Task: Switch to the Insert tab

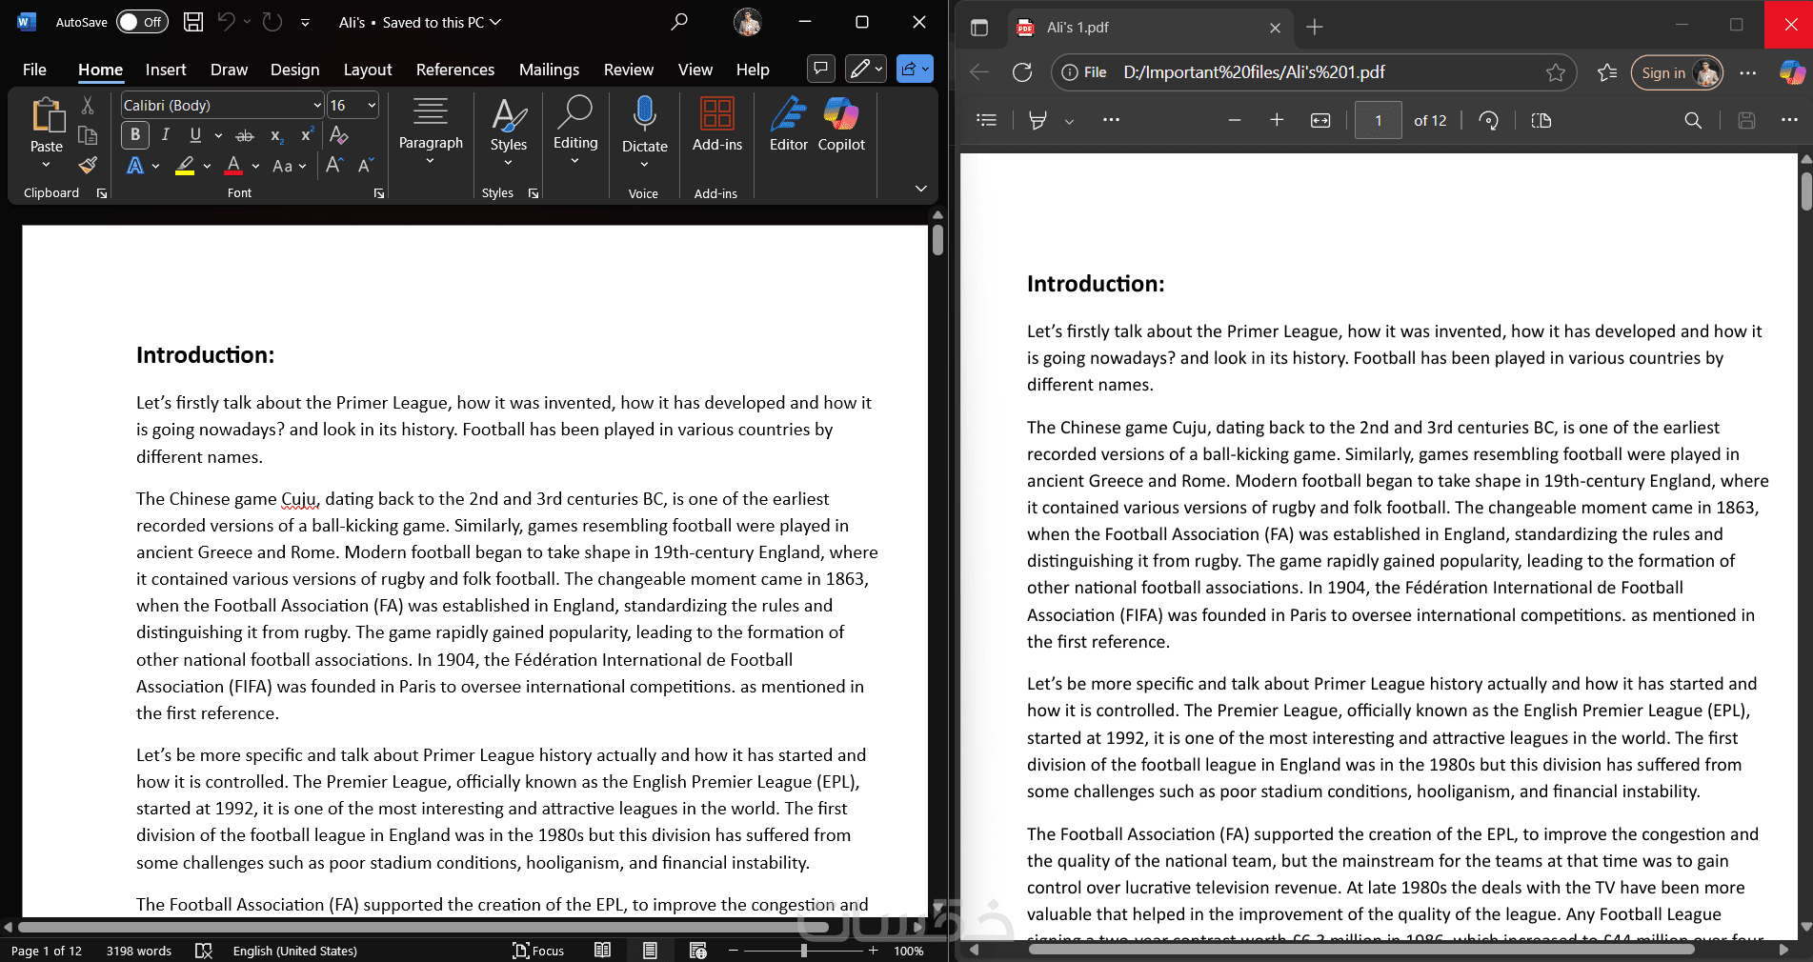Action: [x=166, y=70]
